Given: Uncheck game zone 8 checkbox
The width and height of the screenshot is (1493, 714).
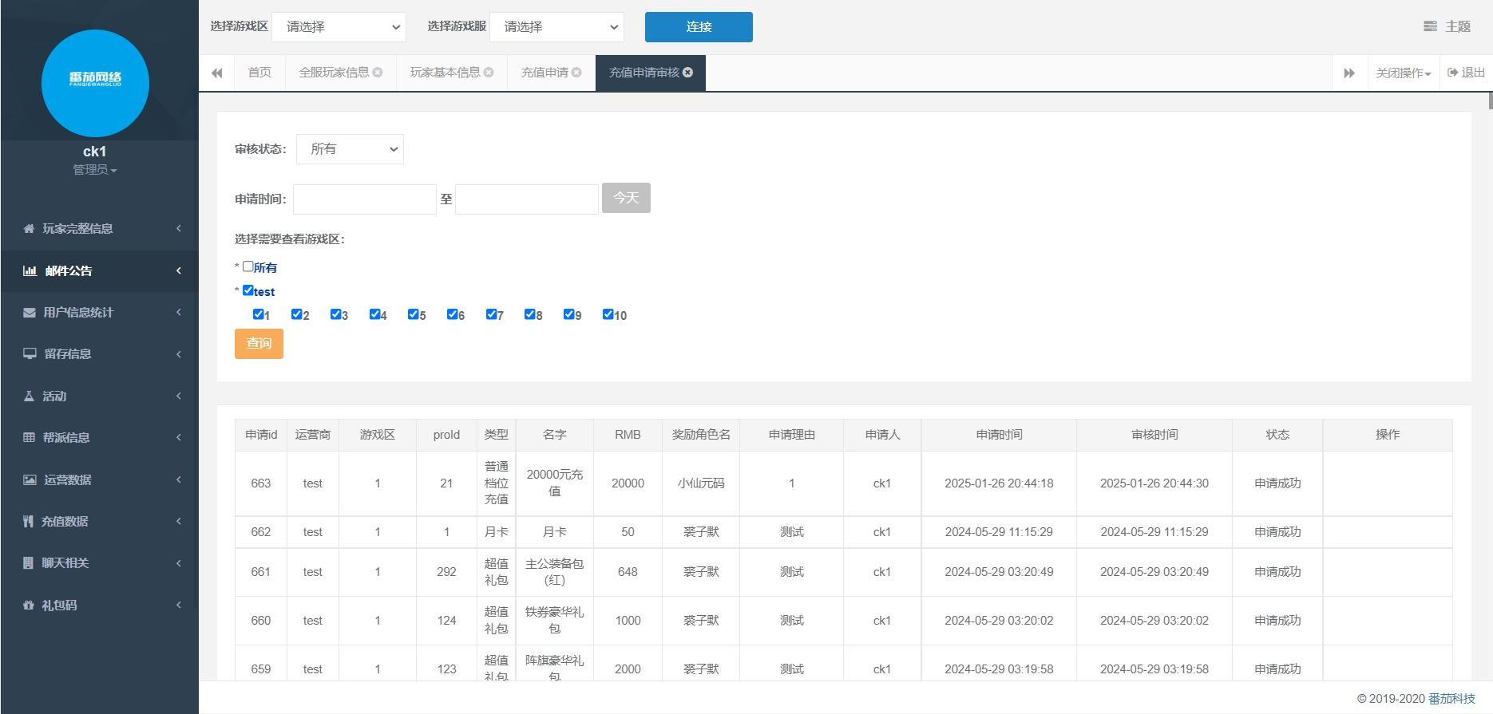Looking at the screenshot, I should click(x=530, y=314).
